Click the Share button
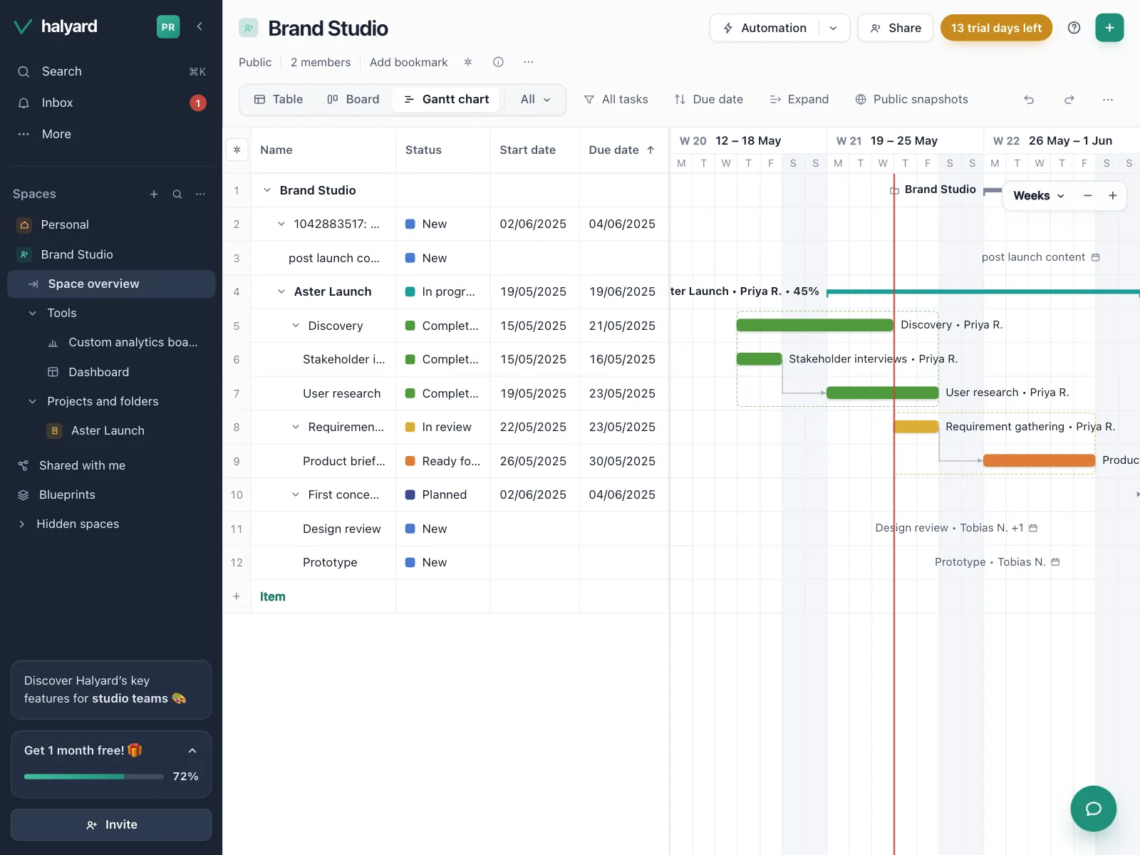Image resolution: width=1140 pixels, height=855 pixels. point(896,28)
